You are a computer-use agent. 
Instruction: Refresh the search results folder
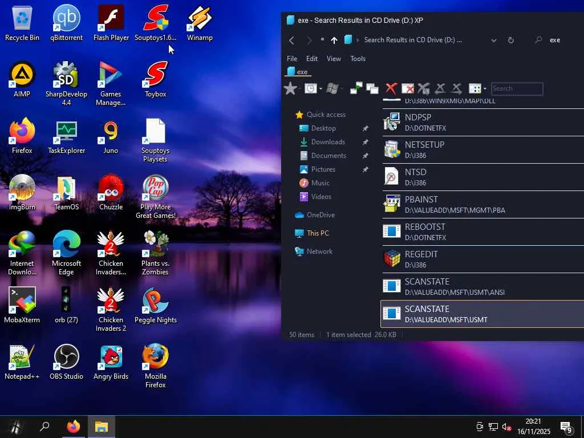tap(511, 40)
